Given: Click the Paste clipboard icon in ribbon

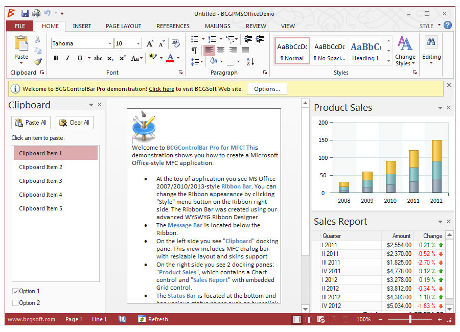Looking at the screenshot, I should point(21,43).
